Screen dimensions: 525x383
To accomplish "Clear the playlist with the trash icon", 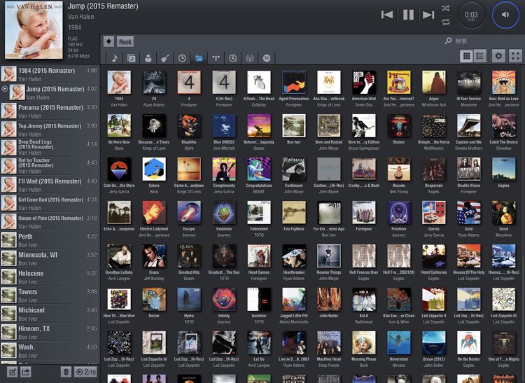I will click(66, 372).
